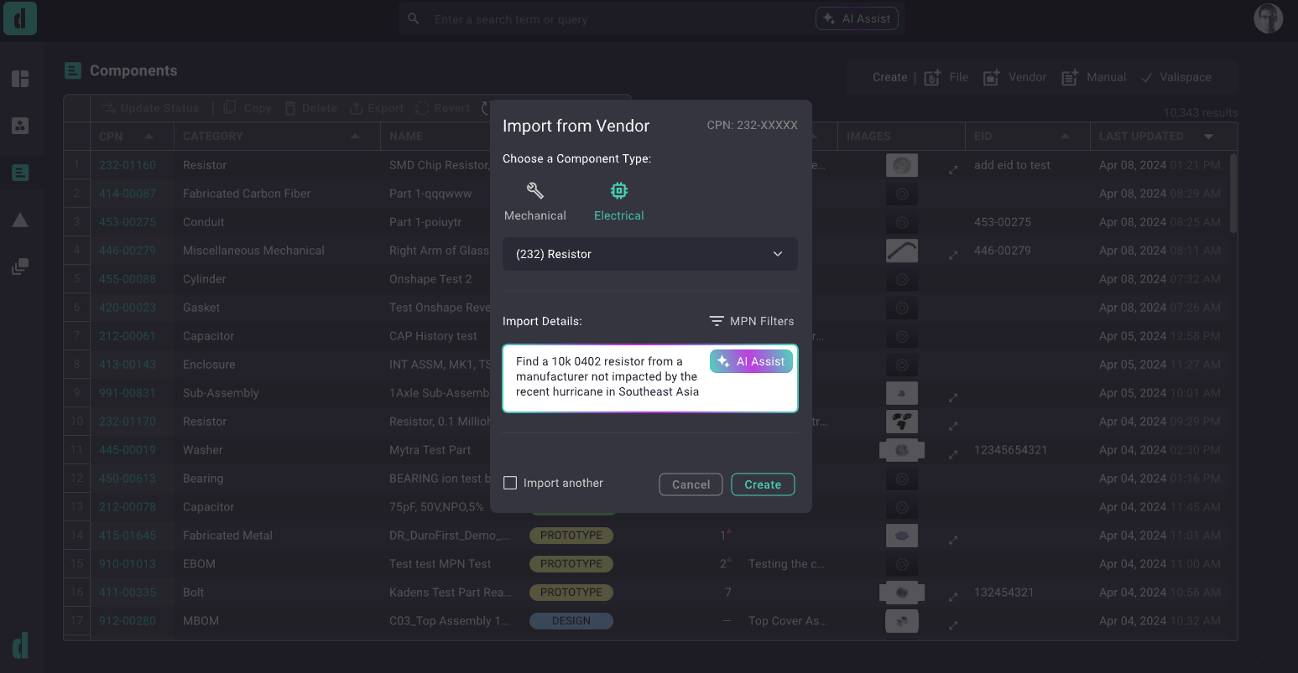
Task: Cancel the Import from Vendor dialog
Action: pos(691,484)
